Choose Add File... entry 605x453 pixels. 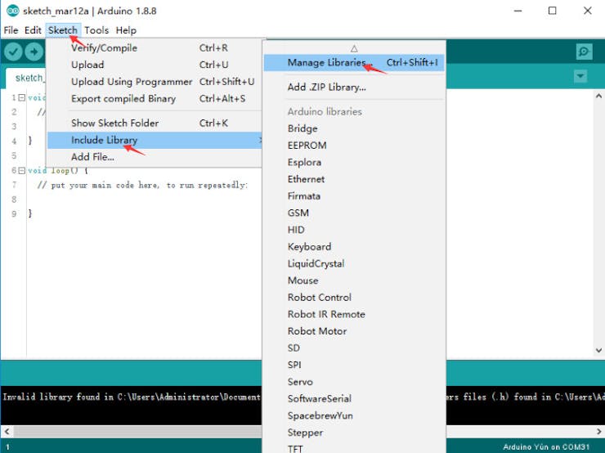tap(155, 157)
